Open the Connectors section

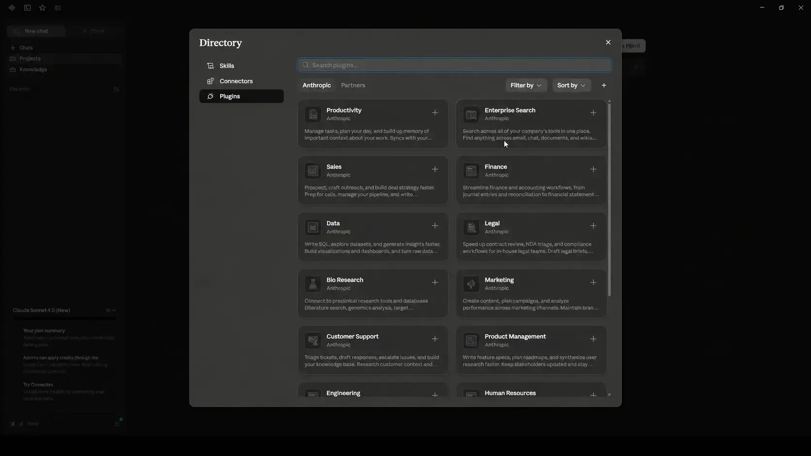click(241, 81)
